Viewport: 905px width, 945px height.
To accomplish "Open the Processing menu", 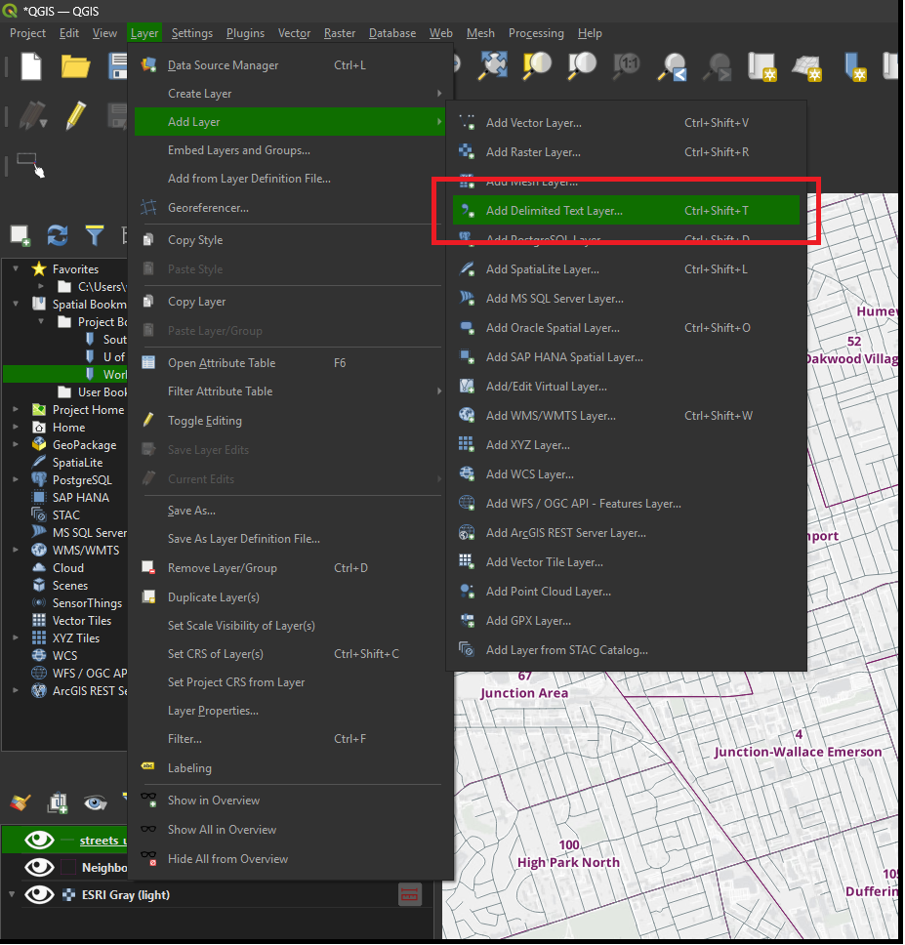I will tap(536, 33).
